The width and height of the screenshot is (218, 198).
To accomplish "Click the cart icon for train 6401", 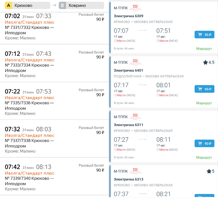I will (200, 89).
